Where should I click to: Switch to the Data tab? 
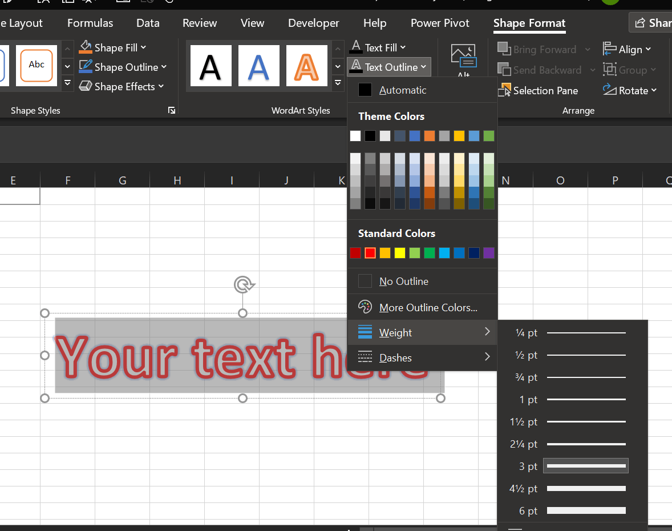148,23
